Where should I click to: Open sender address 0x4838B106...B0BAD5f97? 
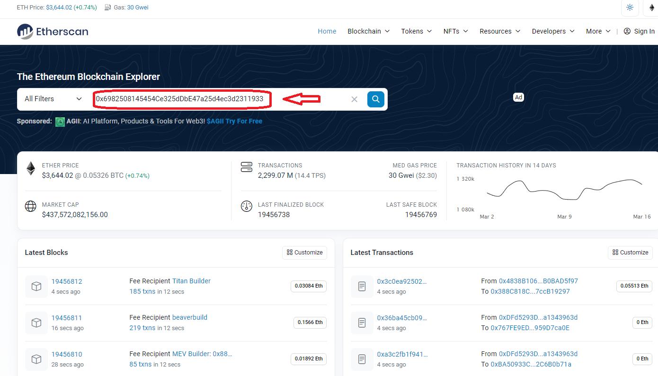[x=538, y=281]
